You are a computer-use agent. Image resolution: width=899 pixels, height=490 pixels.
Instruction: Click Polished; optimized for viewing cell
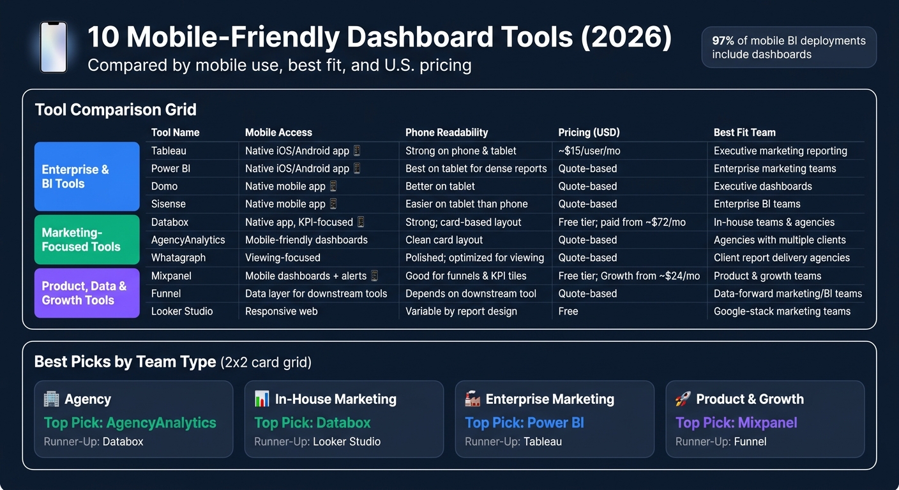click(x=475, y=258)
